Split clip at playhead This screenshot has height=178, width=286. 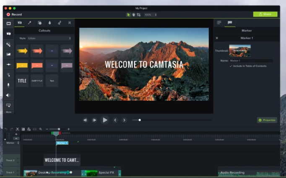pyautogui.click(x=35, y=129)
